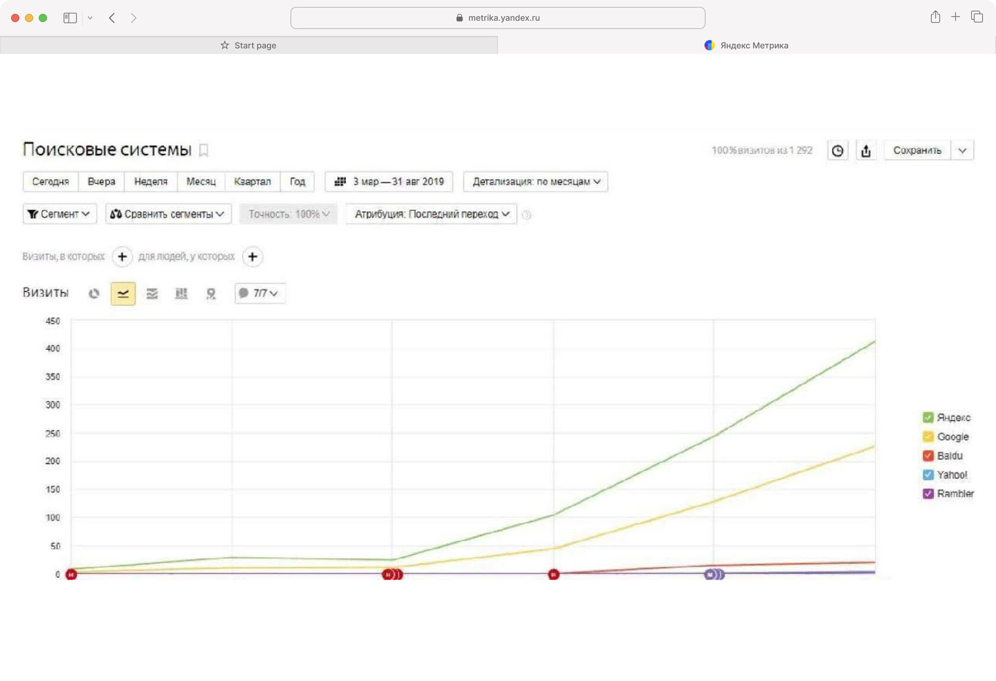Select the map view chart icon
This screenshot has width=996, height=681.
coord(210,293)
